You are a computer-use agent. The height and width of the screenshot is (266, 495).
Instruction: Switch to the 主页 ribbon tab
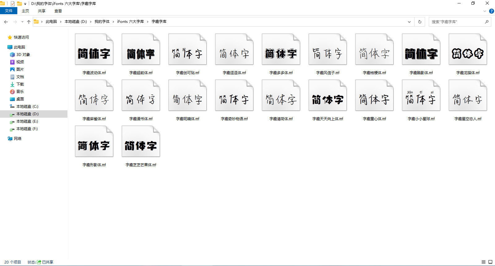[x=25, y=11]
